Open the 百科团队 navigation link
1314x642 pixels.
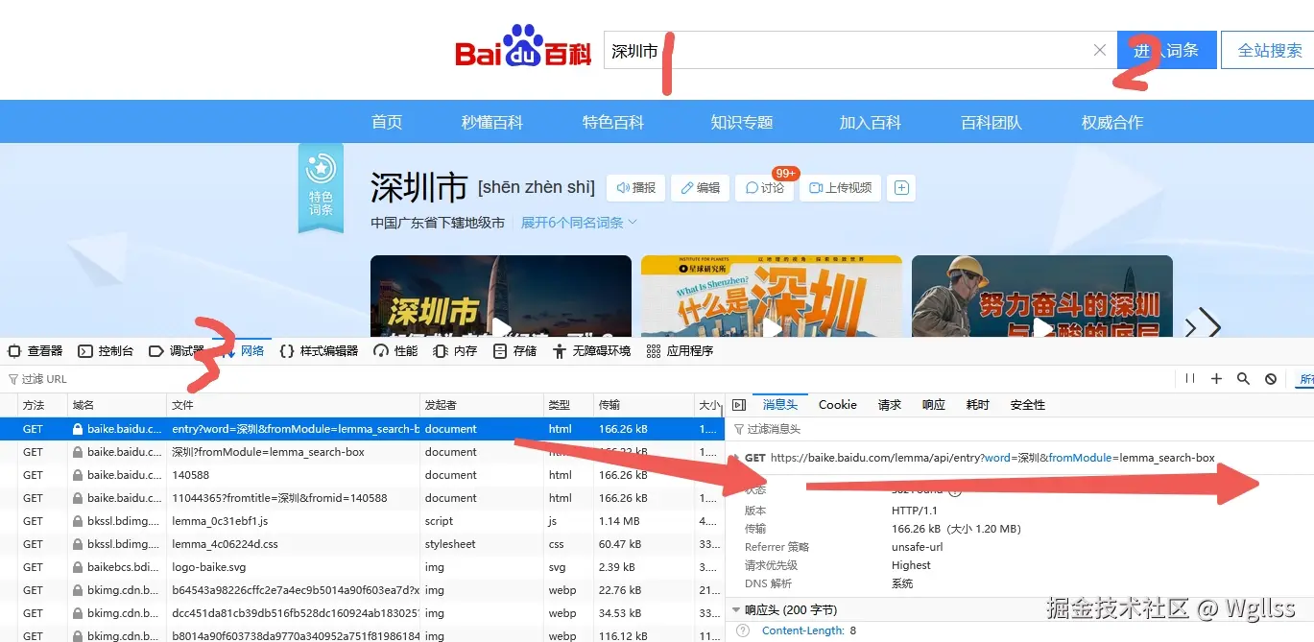pyautogui.click(x=991, y=122)
